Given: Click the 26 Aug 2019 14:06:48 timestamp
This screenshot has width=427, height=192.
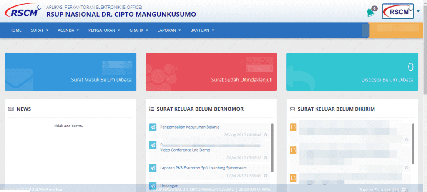Looking at the screenshot, I should tap(242, 135).
